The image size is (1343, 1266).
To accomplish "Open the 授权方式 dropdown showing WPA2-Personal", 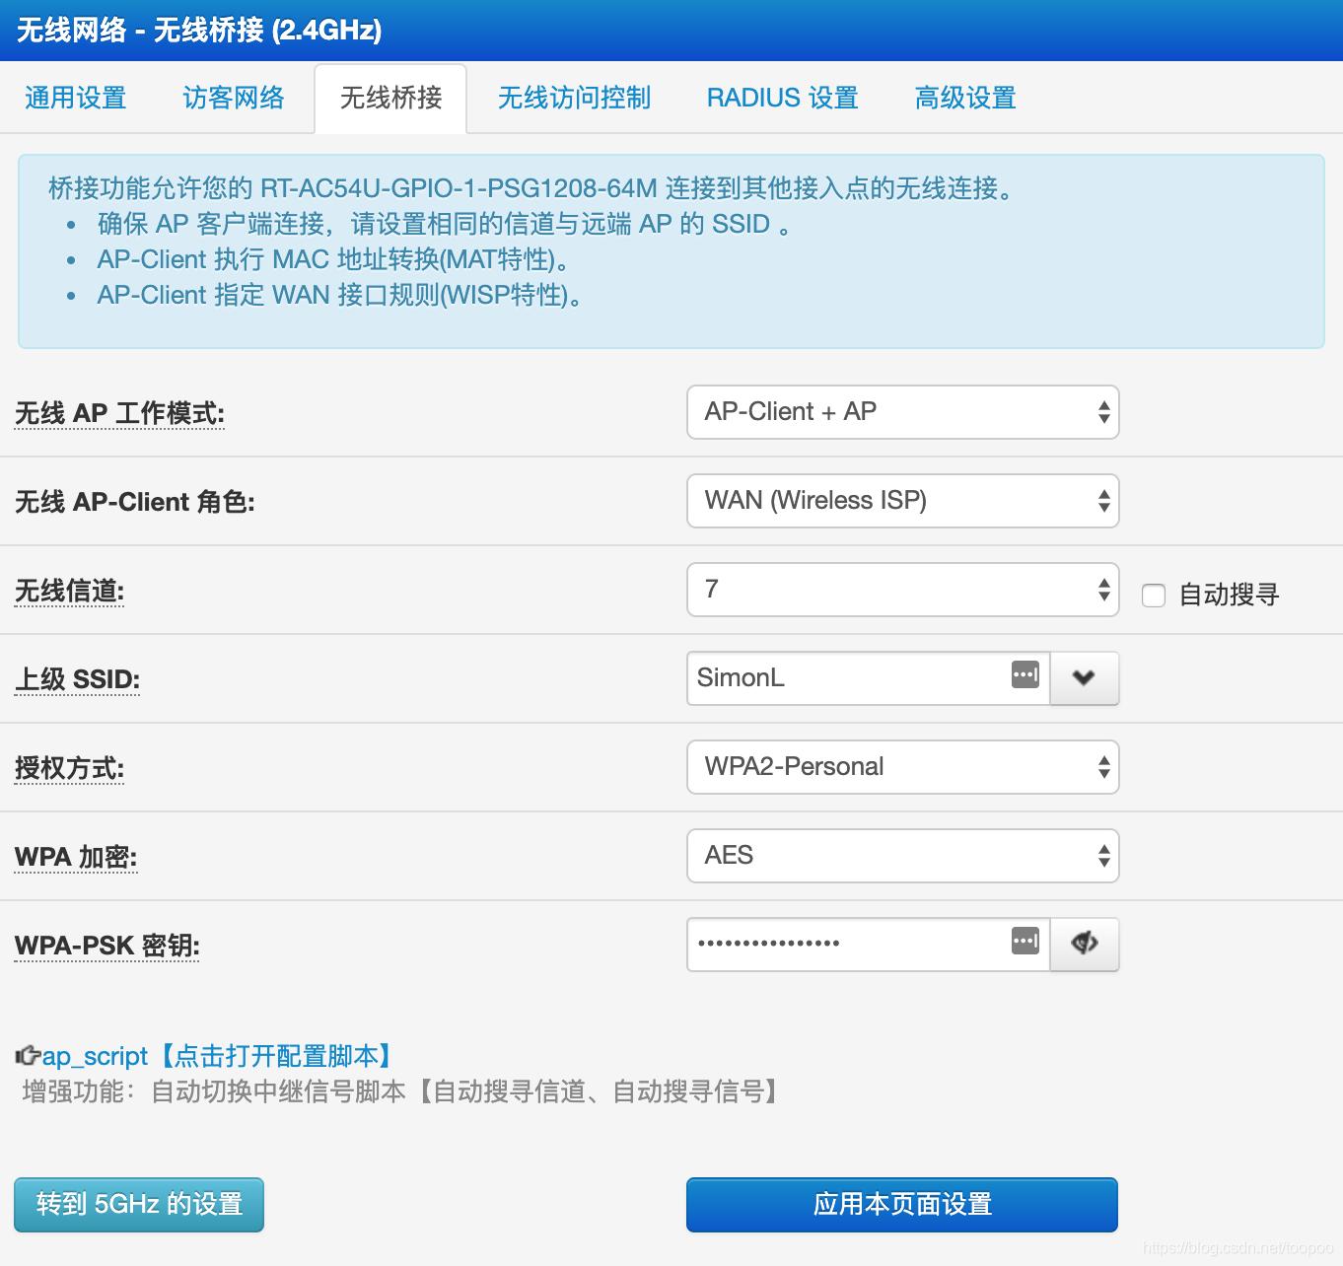I will click(901, 767).
